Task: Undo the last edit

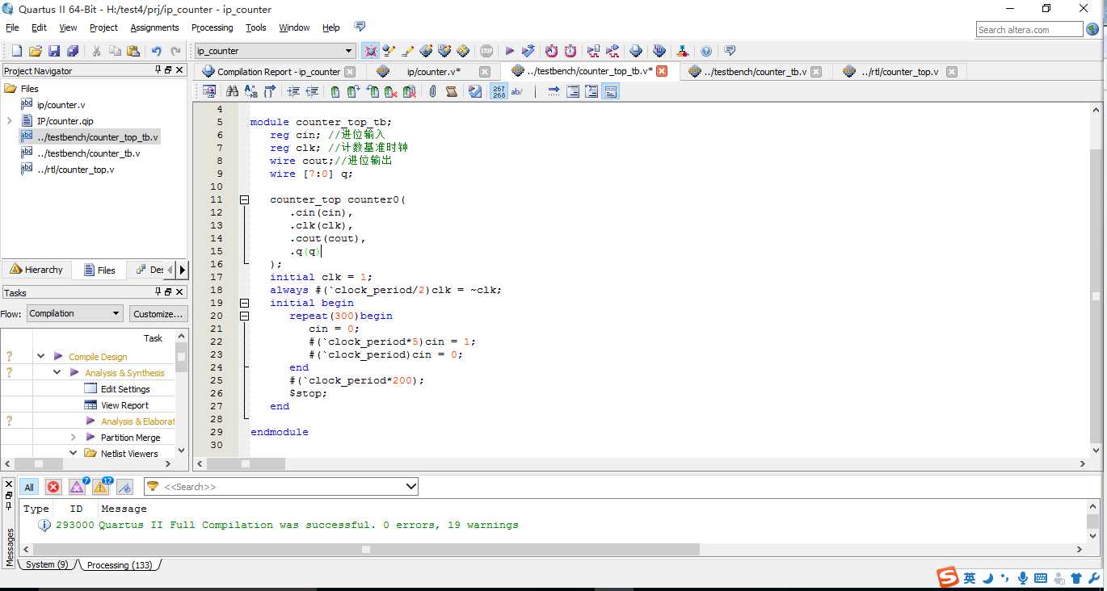Action: (x=157, y=51)
